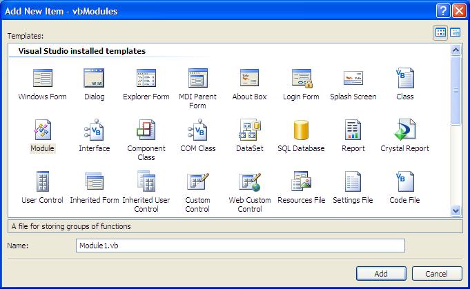
Task: Select the Windows Form template icon
Action: (42, 79)
